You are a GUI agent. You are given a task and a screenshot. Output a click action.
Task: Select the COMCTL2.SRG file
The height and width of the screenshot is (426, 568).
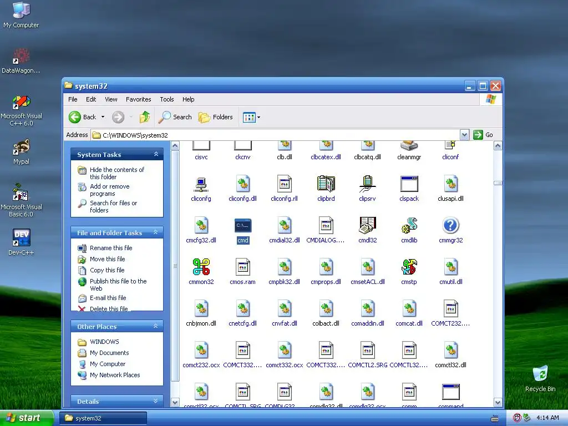pos(367,355)
